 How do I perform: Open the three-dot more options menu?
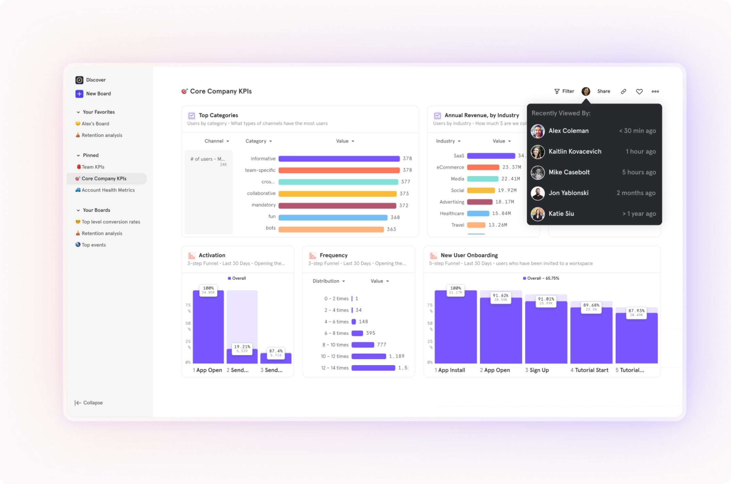pos(655,92)
